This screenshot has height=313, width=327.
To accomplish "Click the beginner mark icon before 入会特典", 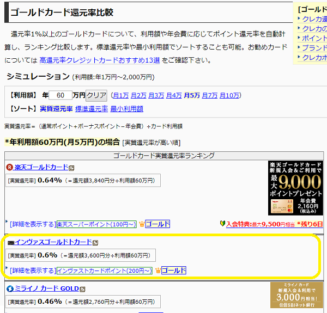I will tap(222, 224).
